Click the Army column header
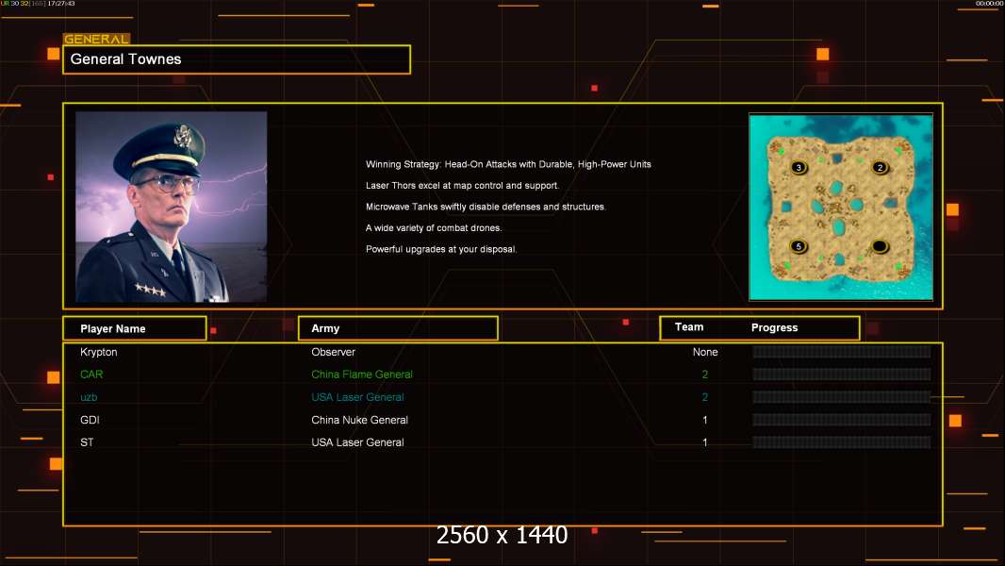1005x566 pixels. click(398, 328)
